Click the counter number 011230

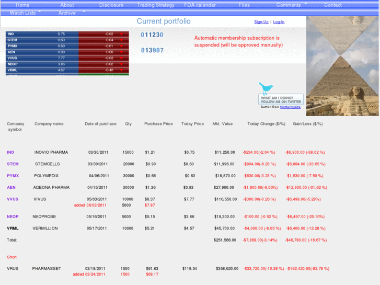[x=152, y=35]
